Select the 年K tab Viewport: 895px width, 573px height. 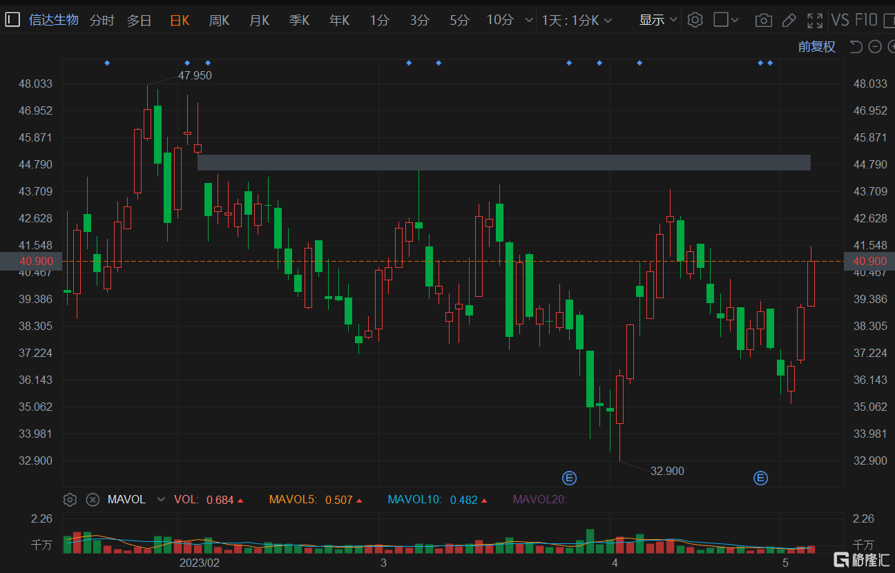click(x=339, y=20)
